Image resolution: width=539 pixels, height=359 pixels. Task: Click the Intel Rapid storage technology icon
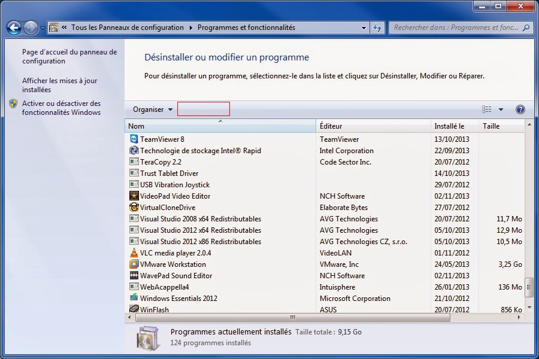tap(134, 150)
